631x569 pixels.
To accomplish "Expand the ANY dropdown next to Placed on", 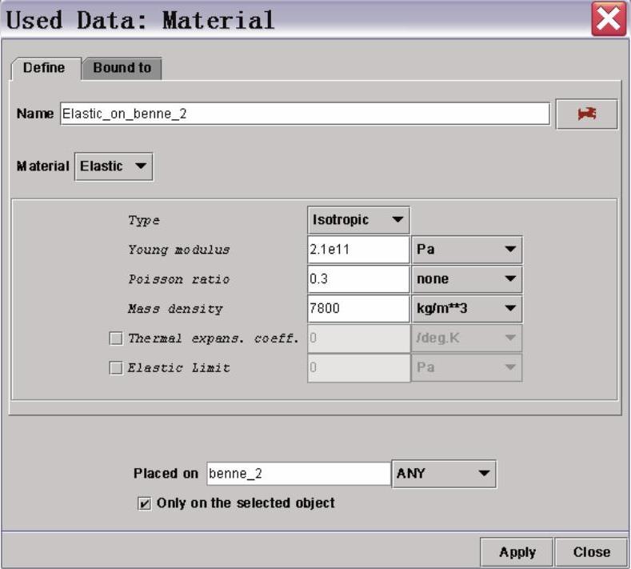I will (443, 474).
